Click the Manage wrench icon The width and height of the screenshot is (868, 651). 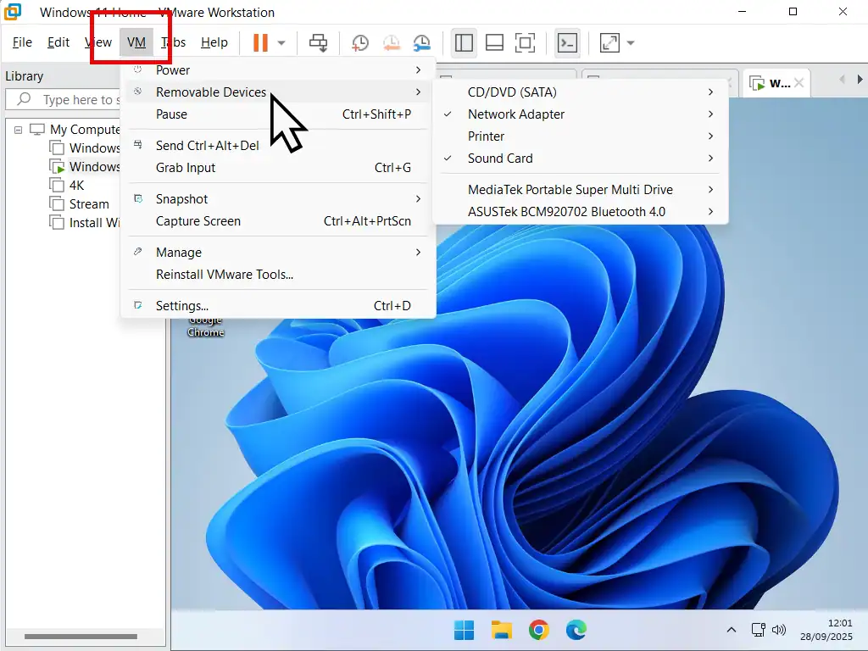pyautogui.click(x=138, y=251)
